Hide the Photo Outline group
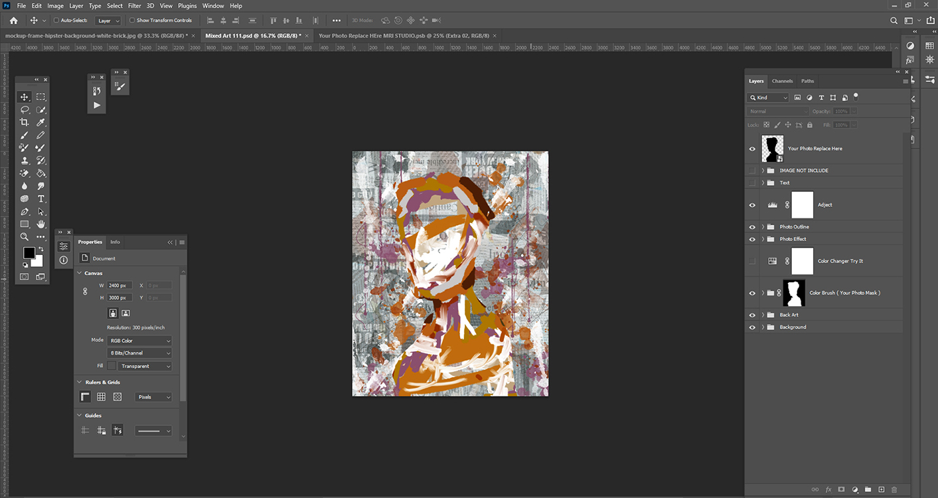This screenshot has width=938, height=498. (x=752, y=227)
